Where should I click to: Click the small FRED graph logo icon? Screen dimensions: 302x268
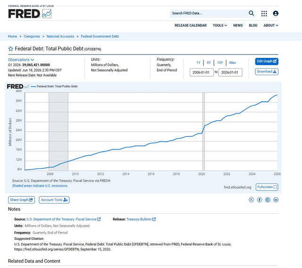point(27,87)
